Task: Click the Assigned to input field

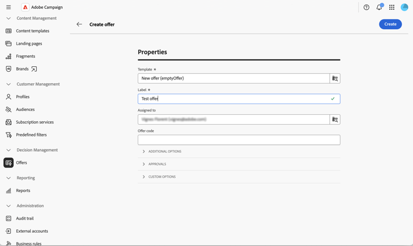Action: (233, 120)
